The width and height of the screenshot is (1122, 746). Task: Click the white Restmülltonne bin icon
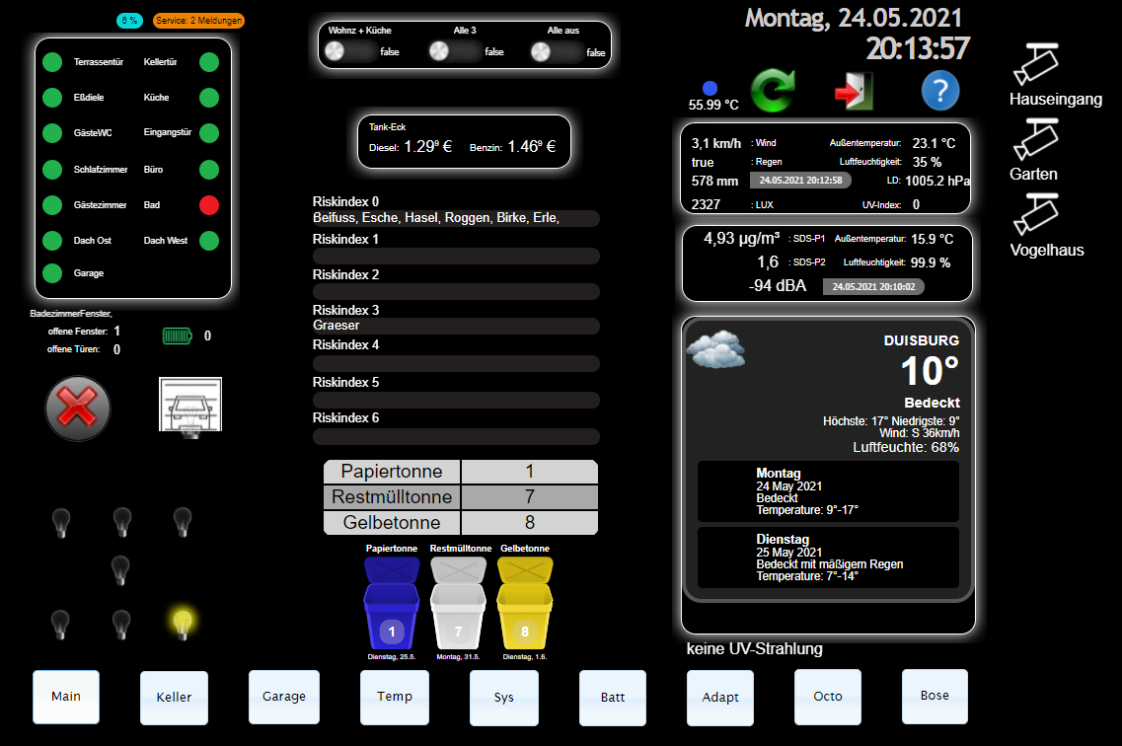(458, 602)
